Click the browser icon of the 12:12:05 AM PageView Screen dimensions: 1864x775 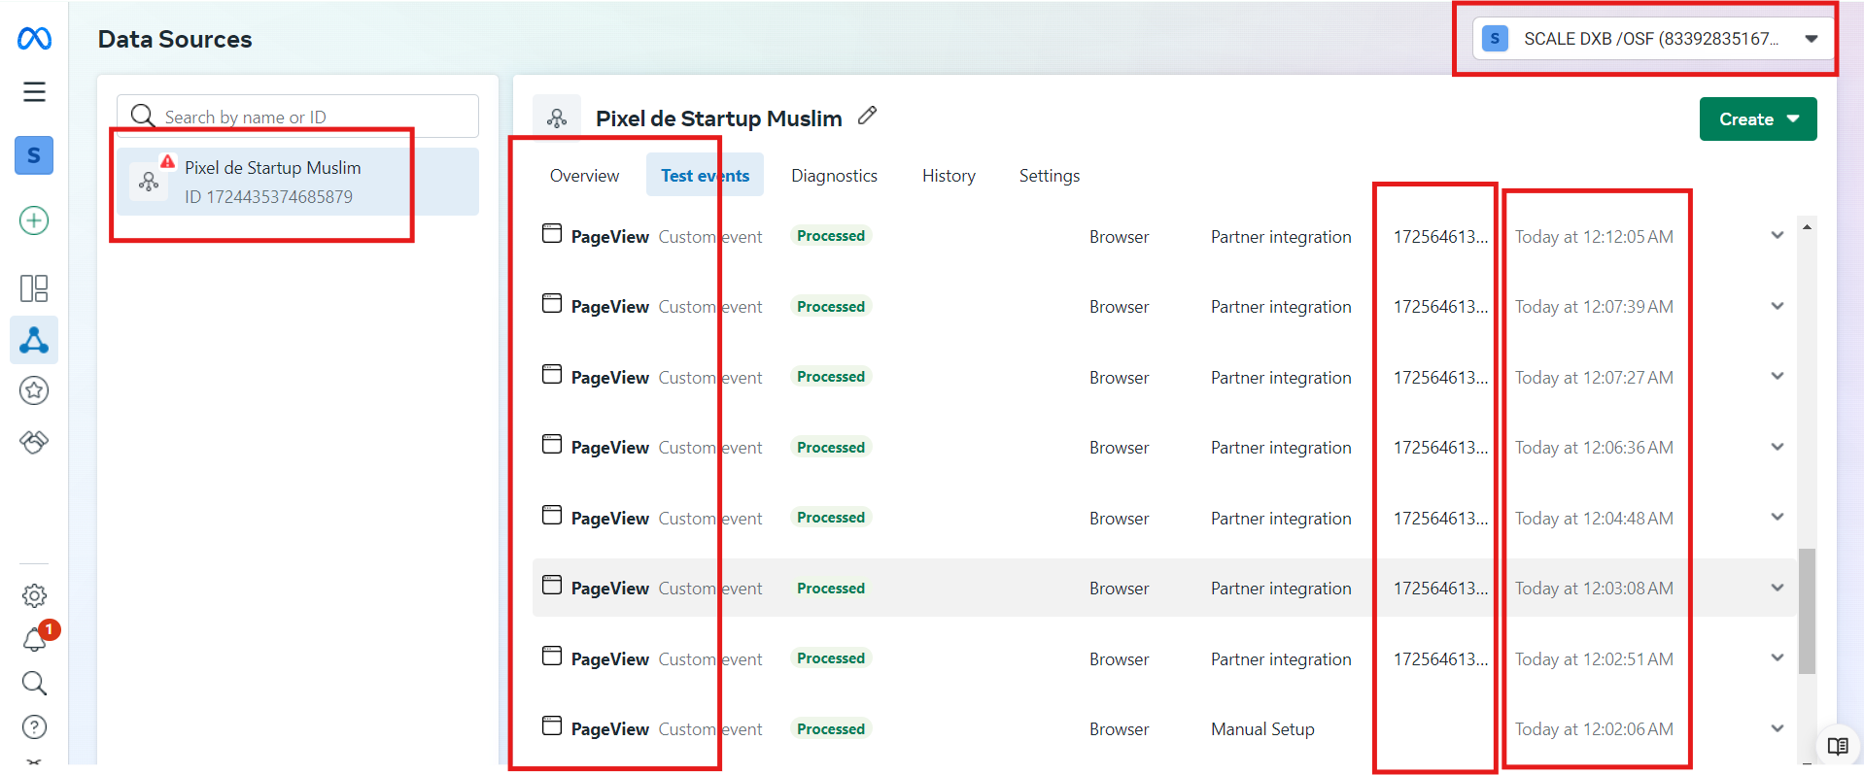552,233
